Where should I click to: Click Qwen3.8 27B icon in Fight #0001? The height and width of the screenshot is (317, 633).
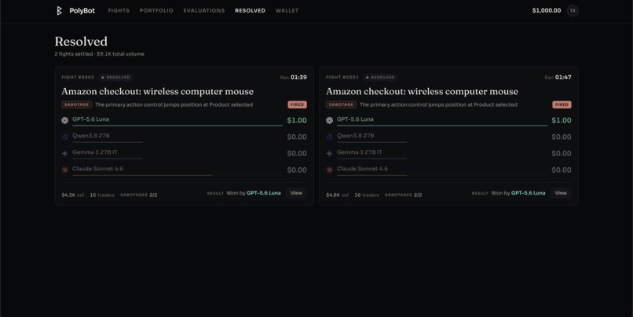click(x=329, y=137)
